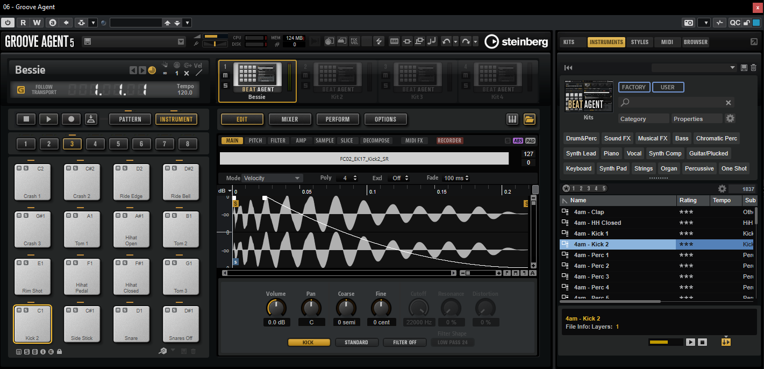Screen dimensions: 764x369
Task: Open the FILTER tab
Action: pos(278,141)
